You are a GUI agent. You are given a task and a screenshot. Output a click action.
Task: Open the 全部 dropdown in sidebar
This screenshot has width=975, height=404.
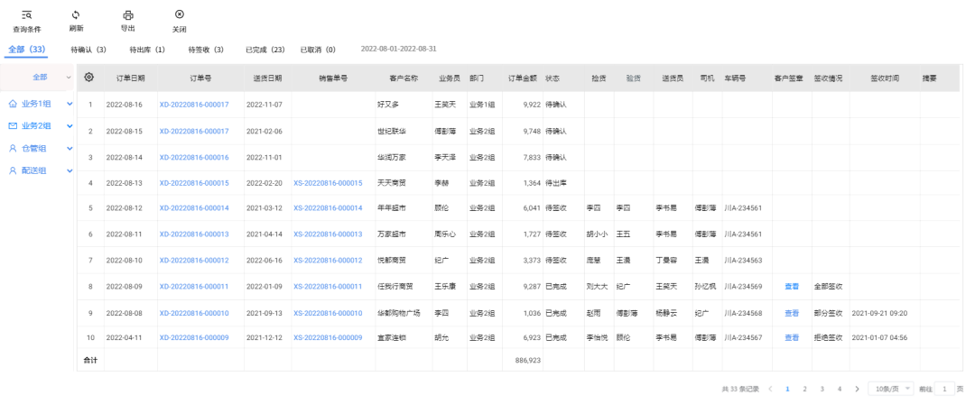[x=69, y=78]
